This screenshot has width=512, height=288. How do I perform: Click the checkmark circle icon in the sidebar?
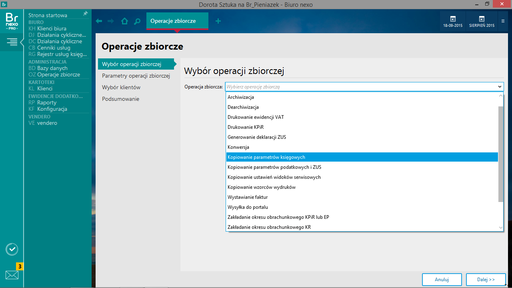click(x=12, y=249)
